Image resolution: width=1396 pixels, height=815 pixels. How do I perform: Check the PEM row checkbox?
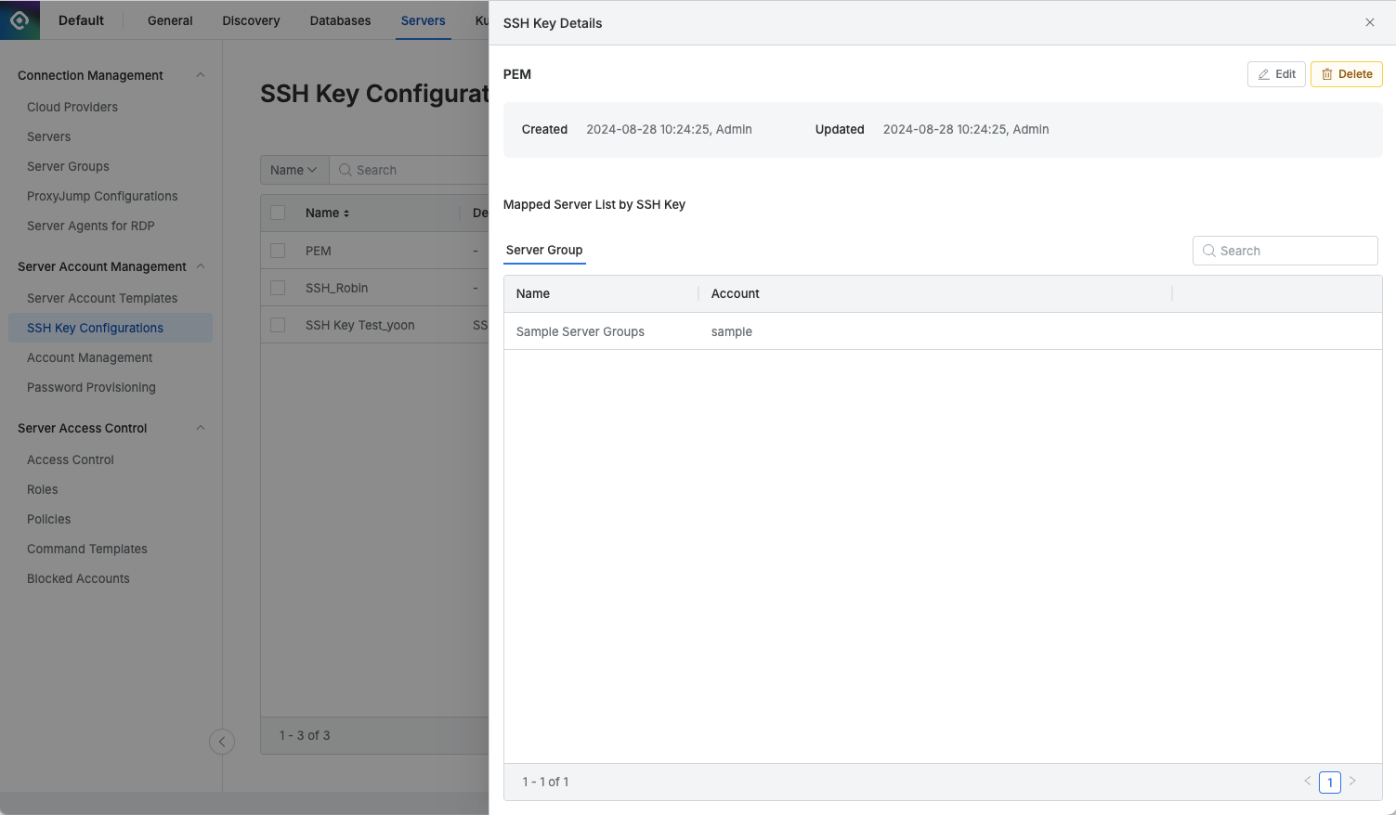277,251
